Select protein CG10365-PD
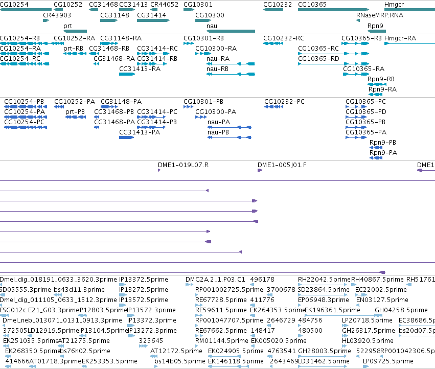435x369 pixels. click(366, 112)
